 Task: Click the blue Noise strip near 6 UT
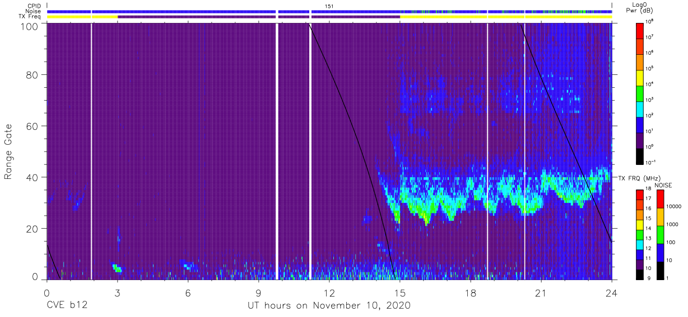[184, 11]
